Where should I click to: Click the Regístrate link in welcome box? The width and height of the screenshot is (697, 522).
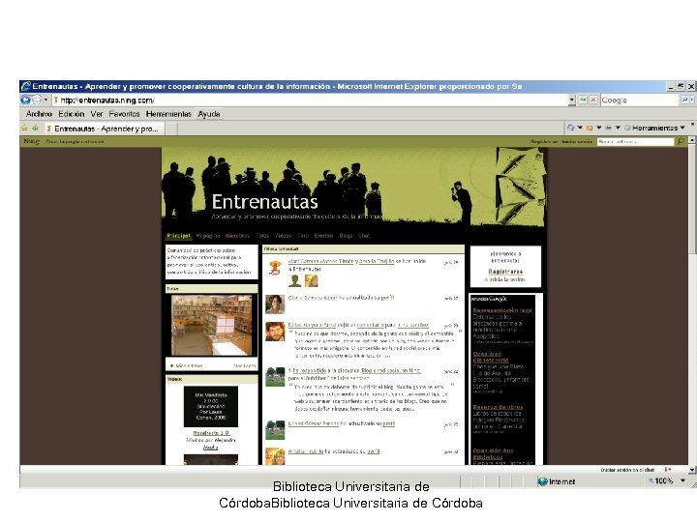pyautogui.click(x=505, y=272)
